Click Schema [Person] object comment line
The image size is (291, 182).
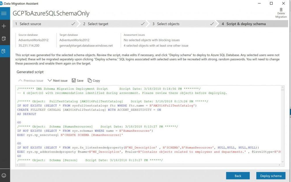(x=90, y=160)
